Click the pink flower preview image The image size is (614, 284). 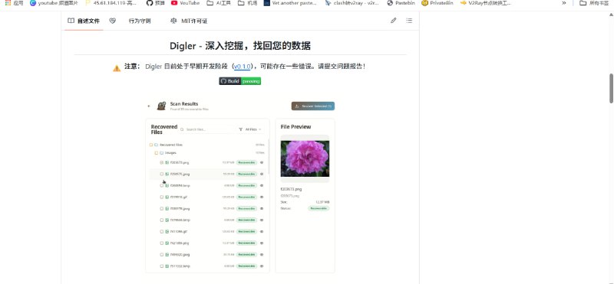click(x=305, y=158)
